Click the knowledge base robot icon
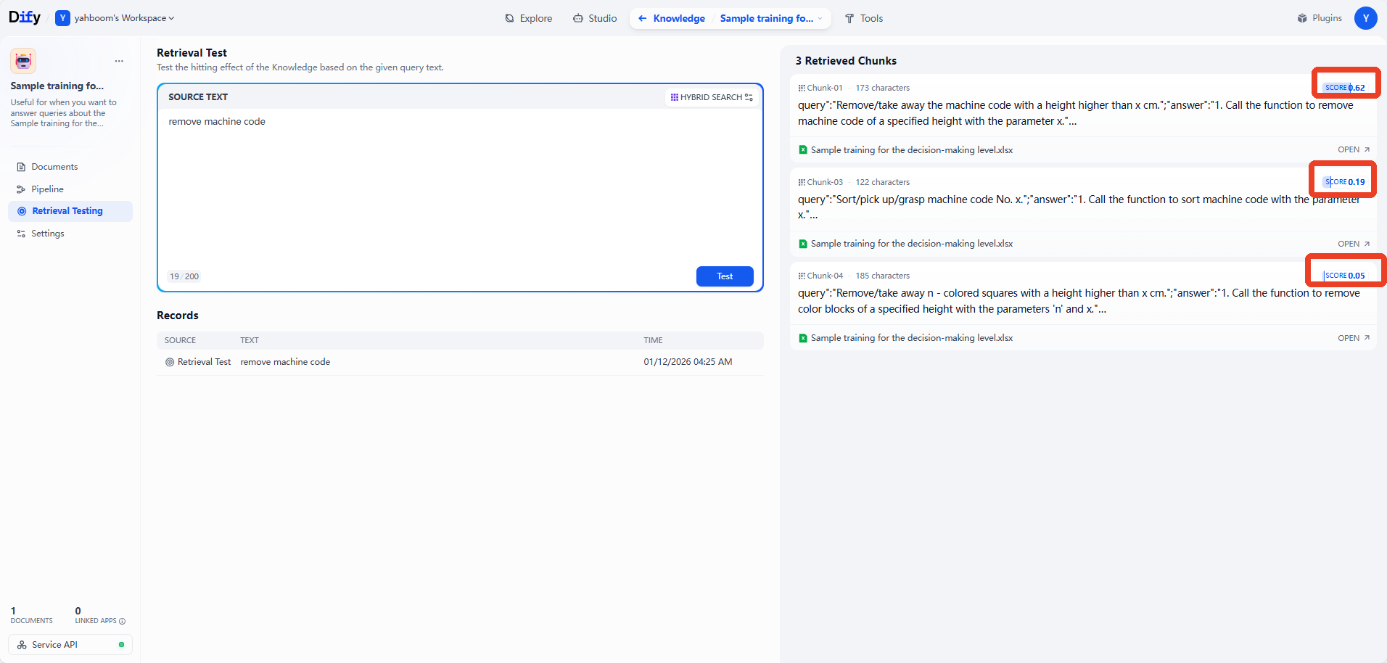Screen dimensions: 1387x663 (x=23, y=61)
